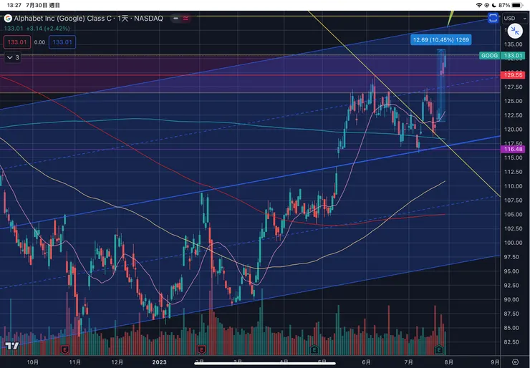The height and width of the screenshot is (368, 530).
Task: Tap the moon Do Not Disturb icon
Action: coord(494,5)
